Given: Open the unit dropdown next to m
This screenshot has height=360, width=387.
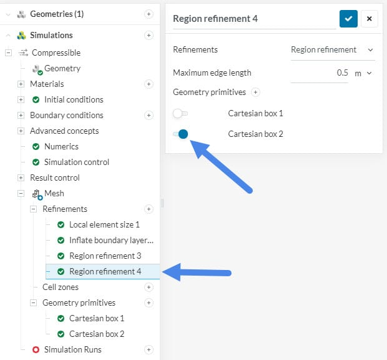Looking at the screenshot, I should tap(369, 73).
